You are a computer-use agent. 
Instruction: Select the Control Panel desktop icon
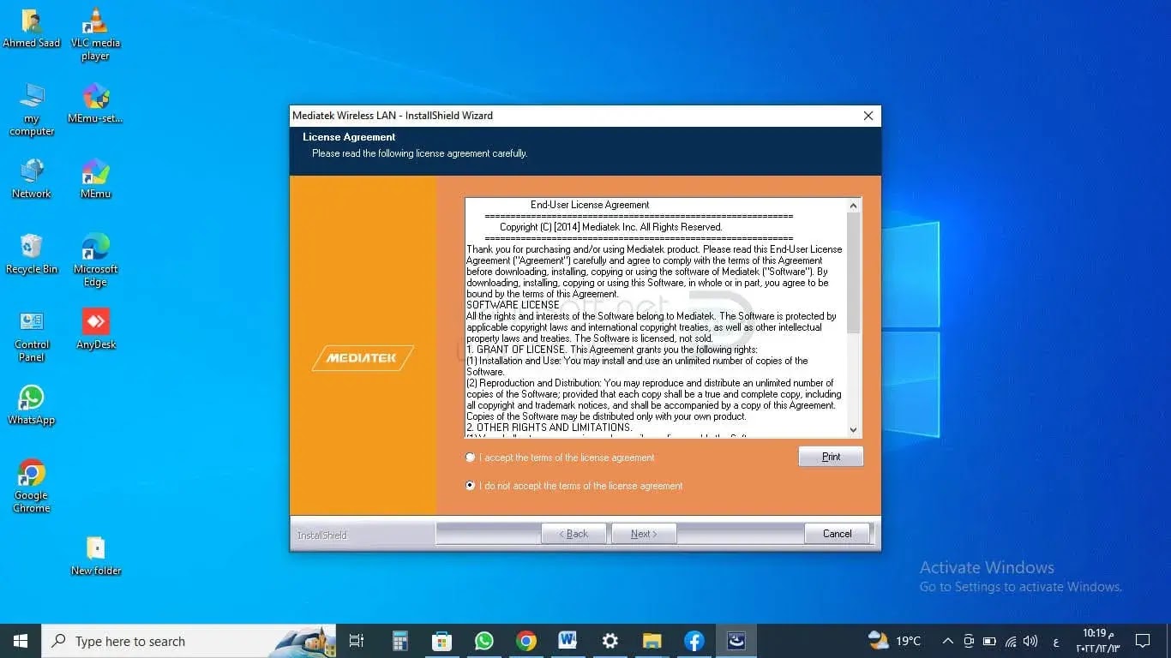point(32,336)
